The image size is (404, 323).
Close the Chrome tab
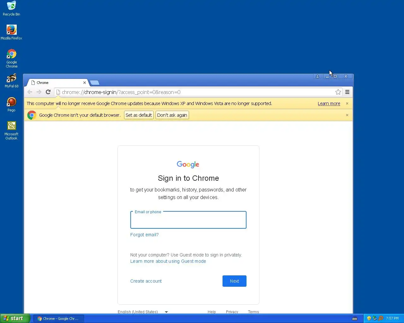pos(85,83)
